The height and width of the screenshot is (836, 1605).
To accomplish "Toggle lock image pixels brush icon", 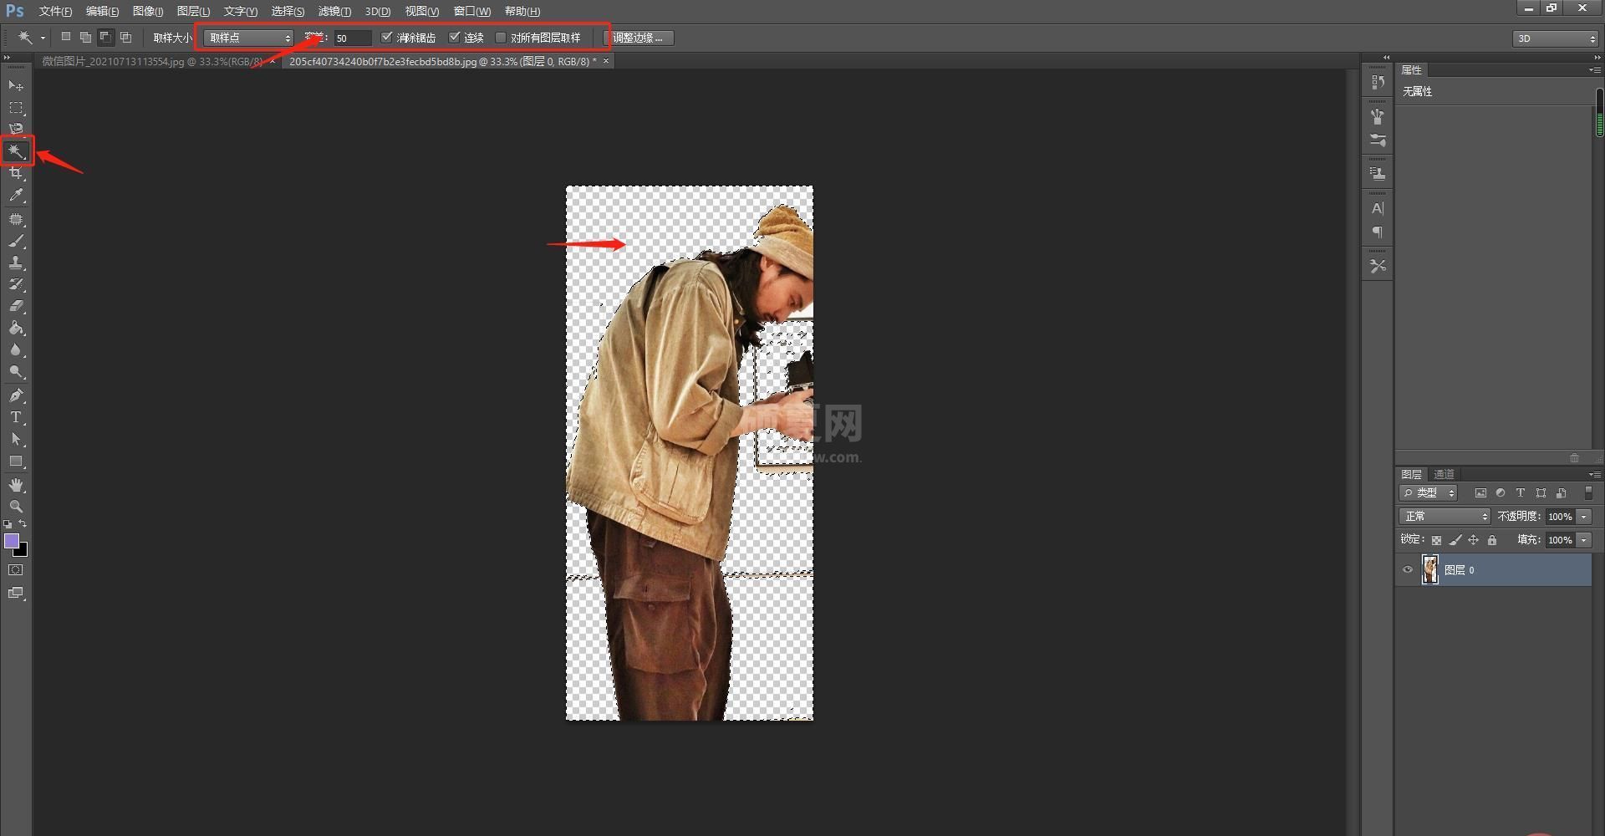I will click(1455, 540).
